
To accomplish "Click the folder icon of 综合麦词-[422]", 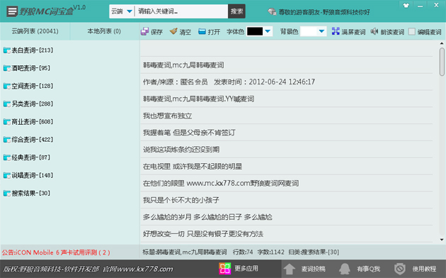I will click(x=7, y=140).
